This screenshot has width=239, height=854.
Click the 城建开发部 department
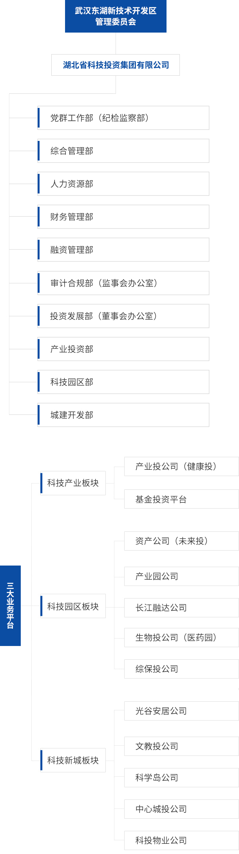click(123, 415)
